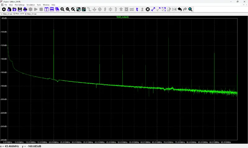The height and width of the screenshot is (148, 248).
Task: Place a capacitor component
Action: pyautogui.click(x=110, y=9)
